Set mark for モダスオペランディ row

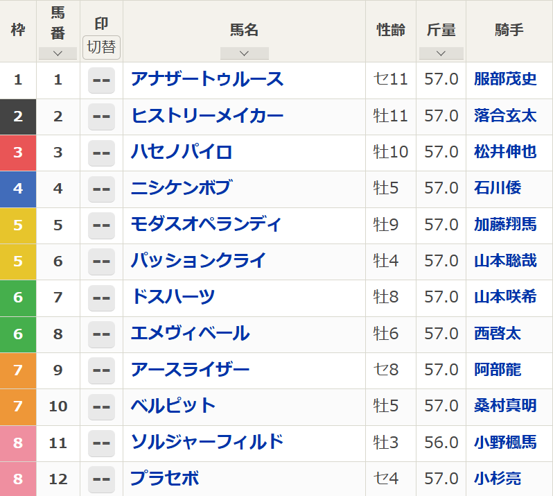coord(101,225)
